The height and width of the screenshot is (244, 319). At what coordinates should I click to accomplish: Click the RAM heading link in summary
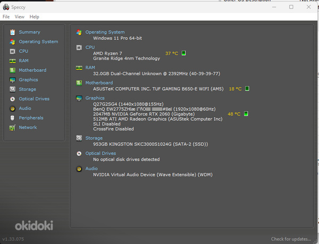point(90,68)
